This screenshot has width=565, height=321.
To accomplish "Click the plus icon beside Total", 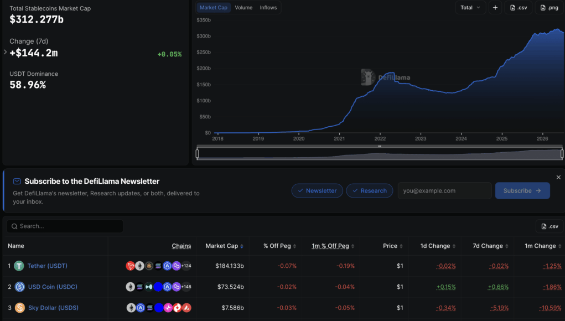I will pyautogui.click(x=495, y=8).
